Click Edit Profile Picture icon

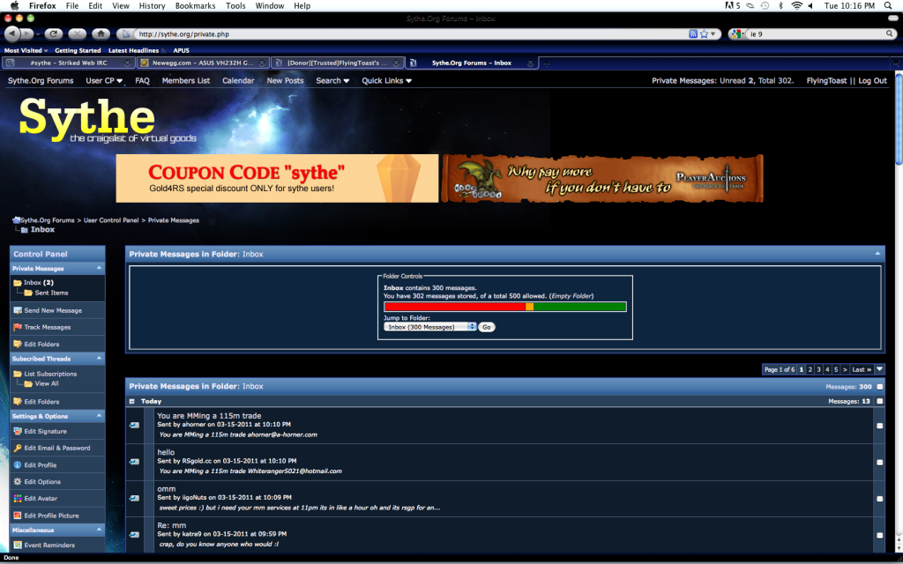tap(18, 516)
